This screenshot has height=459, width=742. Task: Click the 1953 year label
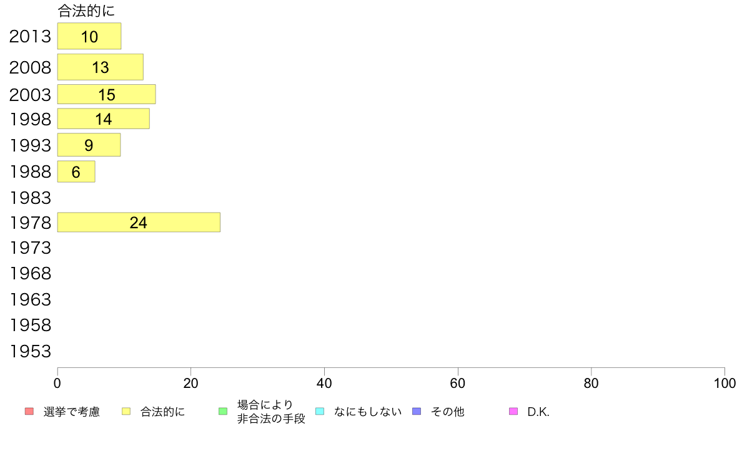30,352
